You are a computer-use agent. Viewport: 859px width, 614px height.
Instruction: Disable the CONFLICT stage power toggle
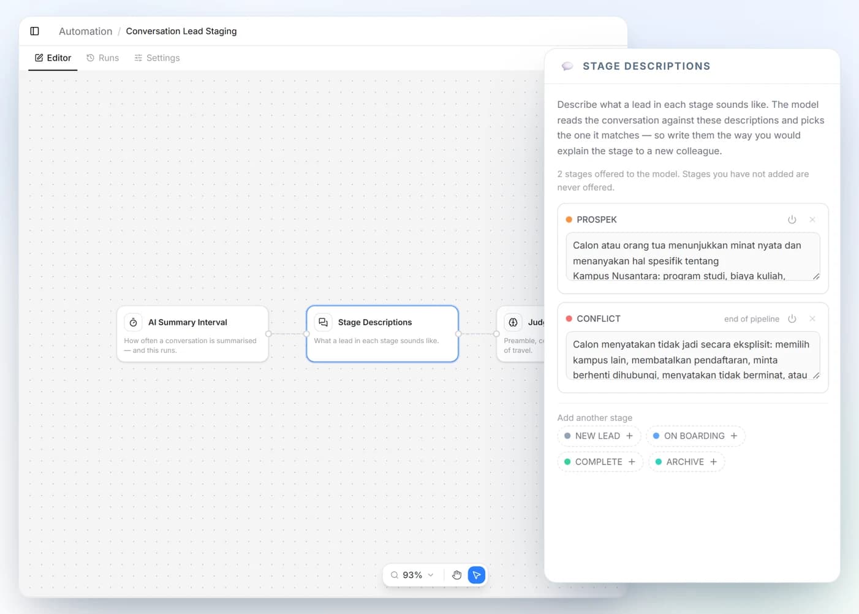(792, 319)
